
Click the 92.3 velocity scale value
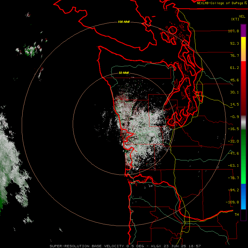pos(234,43)
